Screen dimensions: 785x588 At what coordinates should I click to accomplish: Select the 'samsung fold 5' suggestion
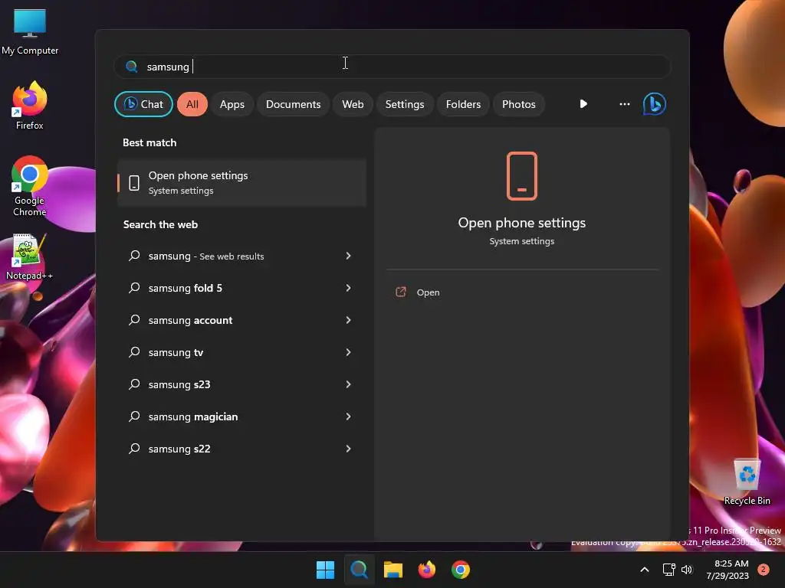(x=241, y=288)
